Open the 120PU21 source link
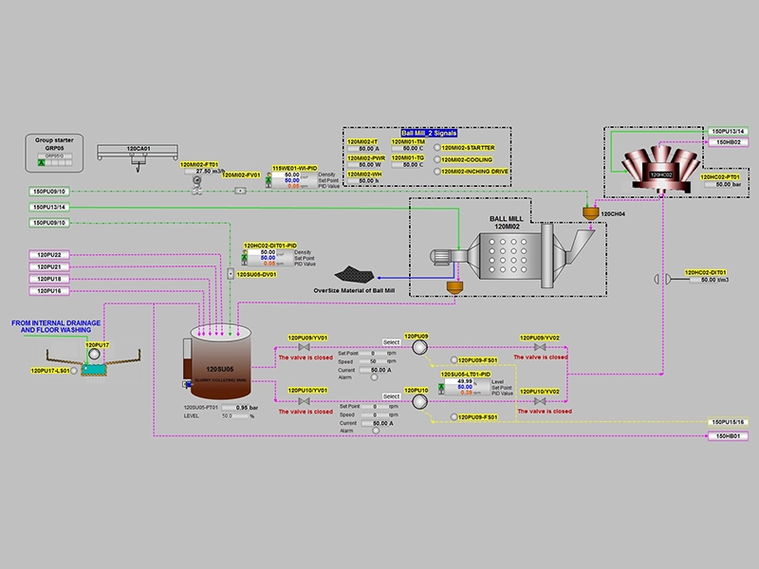 [49, 266]
